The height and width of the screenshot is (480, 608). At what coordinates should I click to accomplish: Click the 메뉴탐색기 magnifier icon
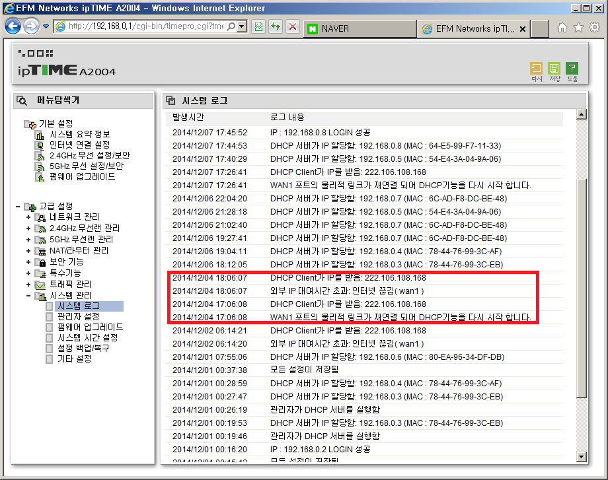click(x=22, y=101)
